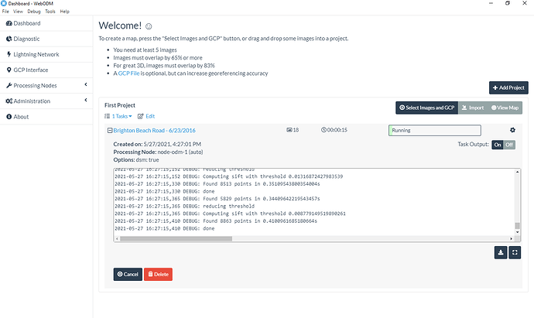Click the Created on date text
Screen dimensions: 534x318
157,144
